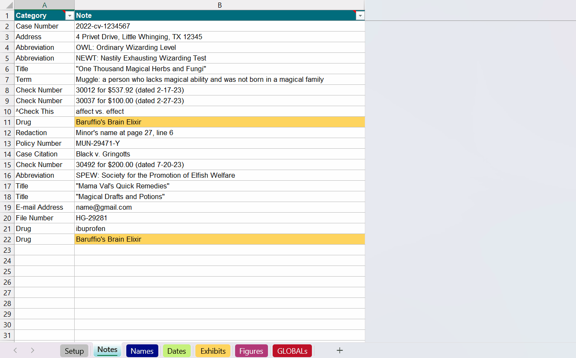Go to previous sheet tabs arrow

pos(15,350)
